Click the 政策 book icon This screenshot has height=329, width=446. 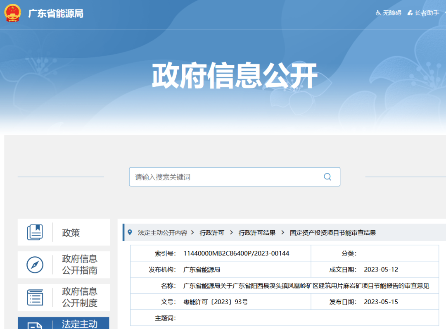click(x=35, y=232)
